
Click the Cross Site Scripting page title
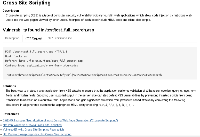pyautogui.click(x=27, y=3)
